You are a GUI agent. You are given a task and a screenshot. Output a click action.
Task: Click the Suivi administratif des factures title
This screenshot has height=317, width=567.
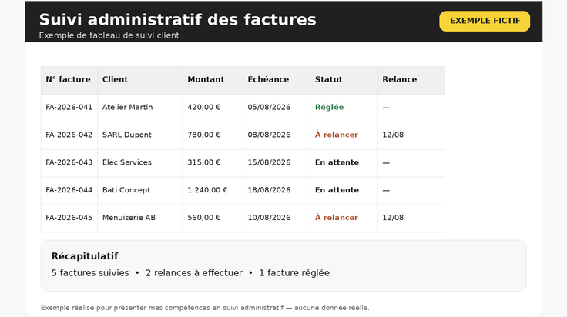177,19
